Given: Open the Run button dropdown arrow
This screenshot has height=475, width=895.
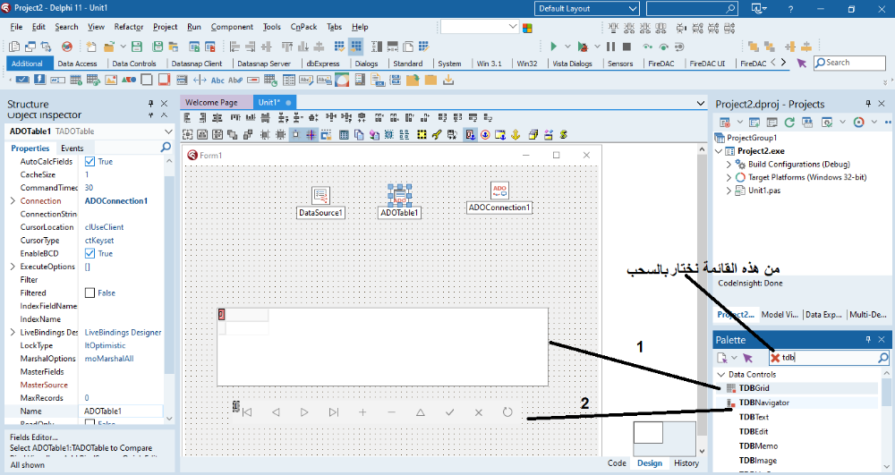Looking at the screenshot, I should tap(567, 47).
